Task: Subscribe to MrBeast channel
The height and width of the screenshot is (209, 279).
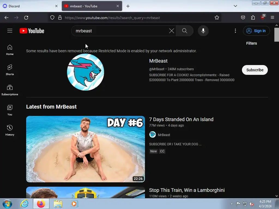Action: click(x=255, y=70)
